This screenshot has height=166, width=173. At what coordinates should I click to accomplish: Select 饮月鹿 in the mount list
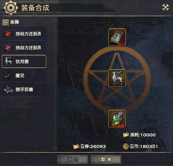pos(24,61)
